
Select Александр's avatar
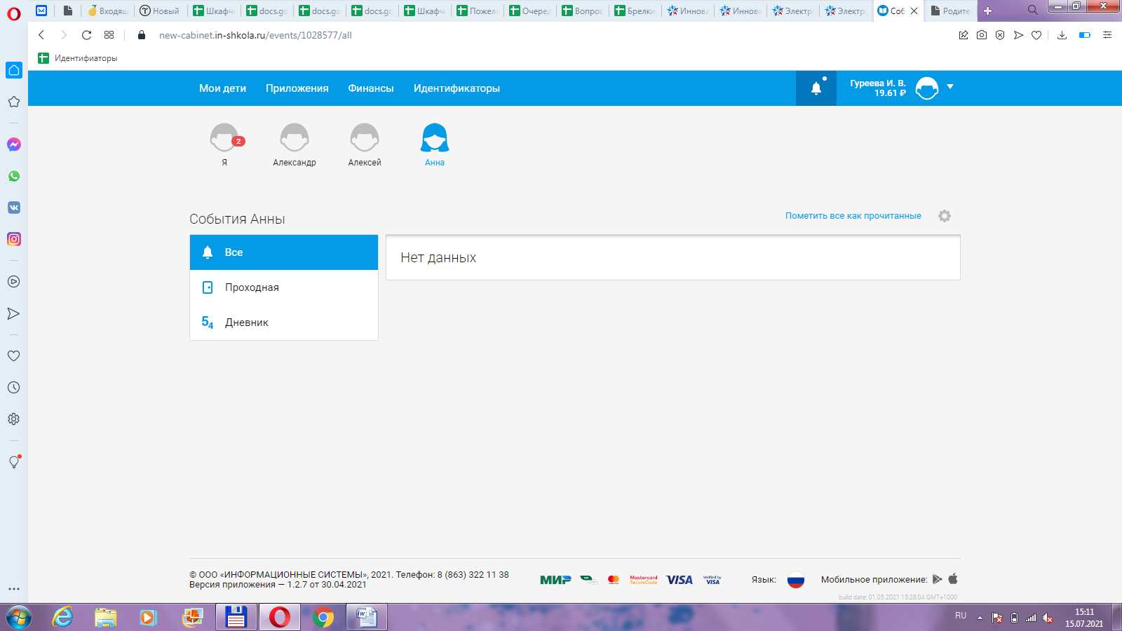coord(295,137)
